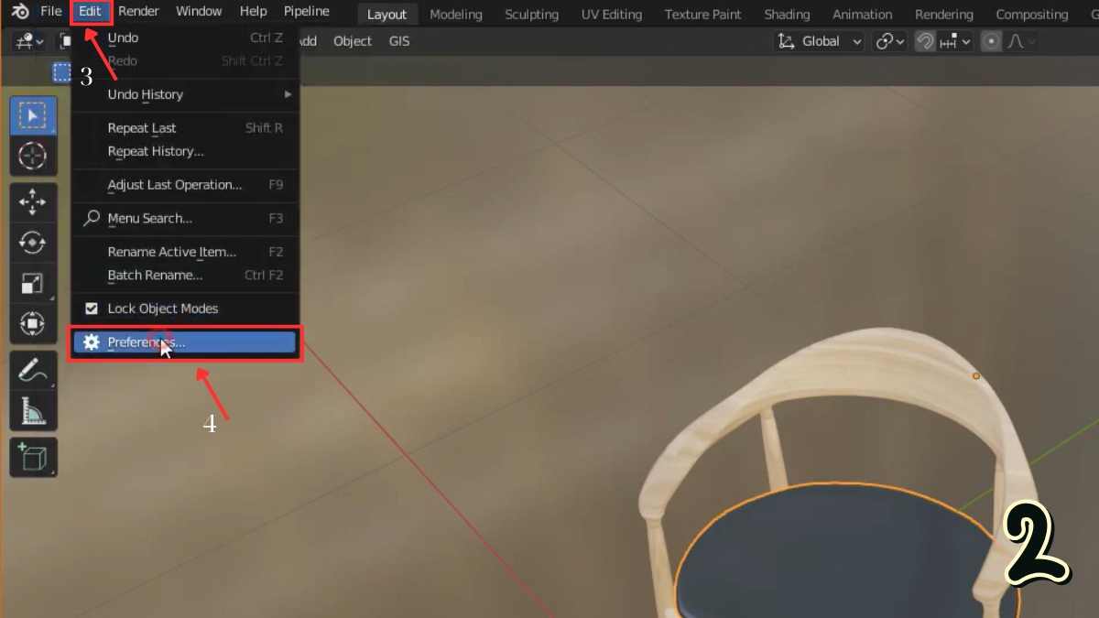This screenshot has height=618, width=1099.
Task: Click the gear icon beside Preferences
Action: click(x=91, y=342)
